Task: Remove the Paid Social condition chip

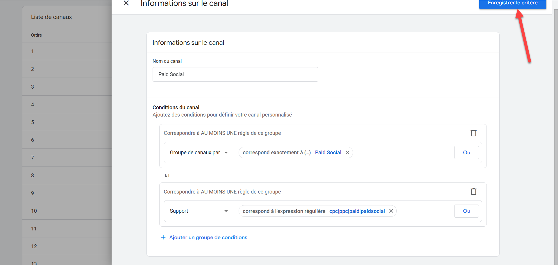Action: point(348,153)
